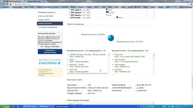Open the Windows Пуск start button
Screen dimensions: 193x108
[5, 106]
